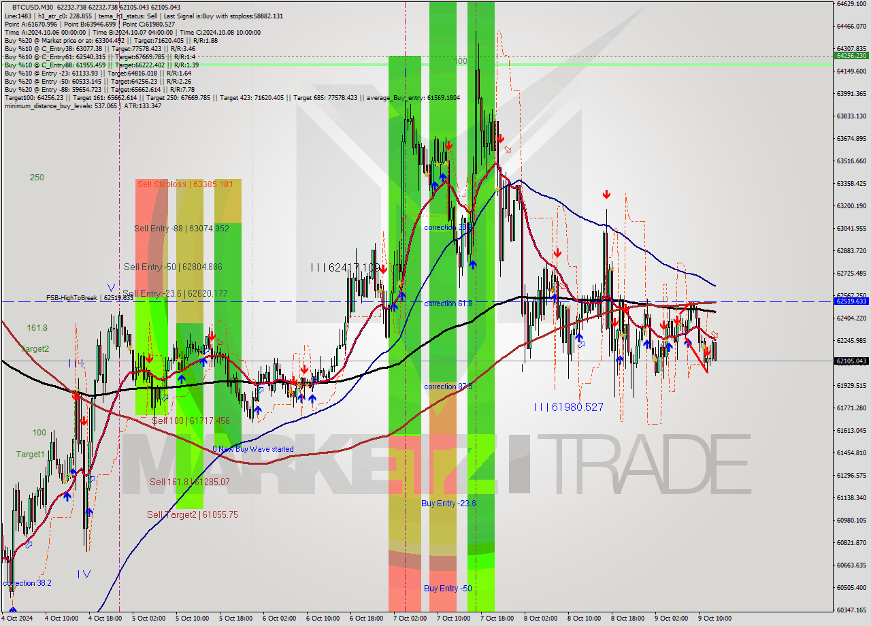Viewport: 871px width, 626px height.
Task: Select the 'correction 61.8' label
Action: [x=448, y=303]
